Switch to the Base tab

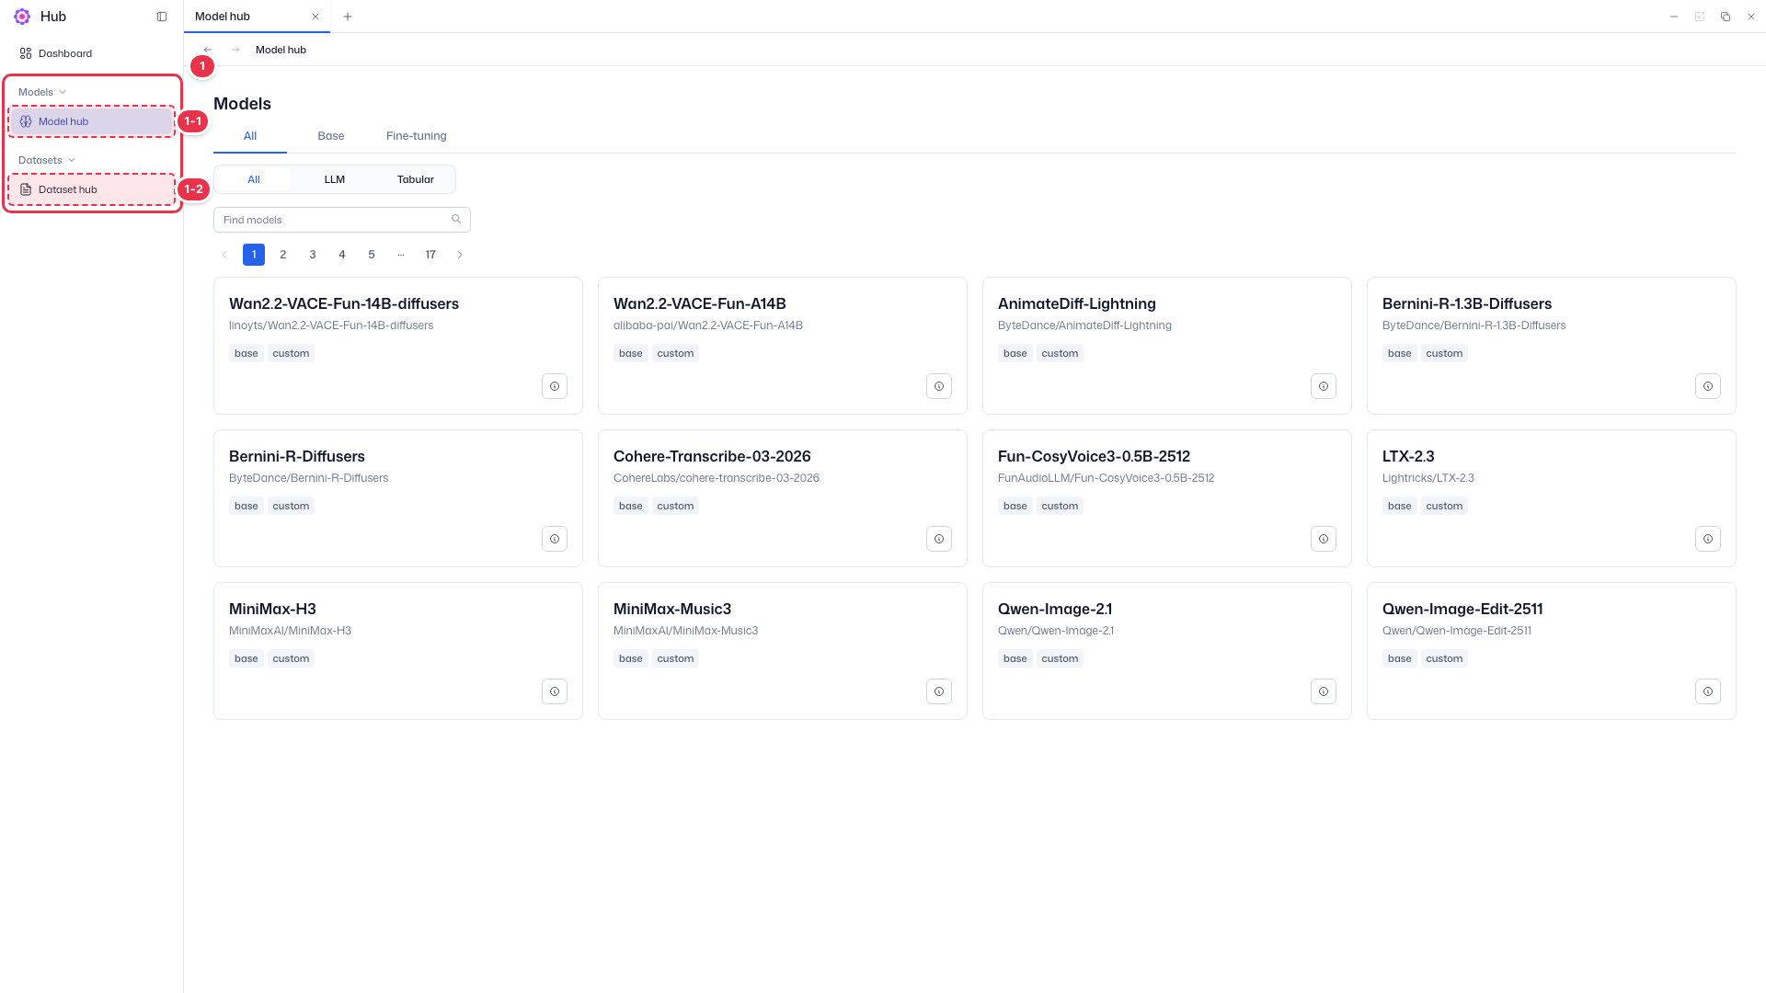pyautogui.click(x=331, y=136)
